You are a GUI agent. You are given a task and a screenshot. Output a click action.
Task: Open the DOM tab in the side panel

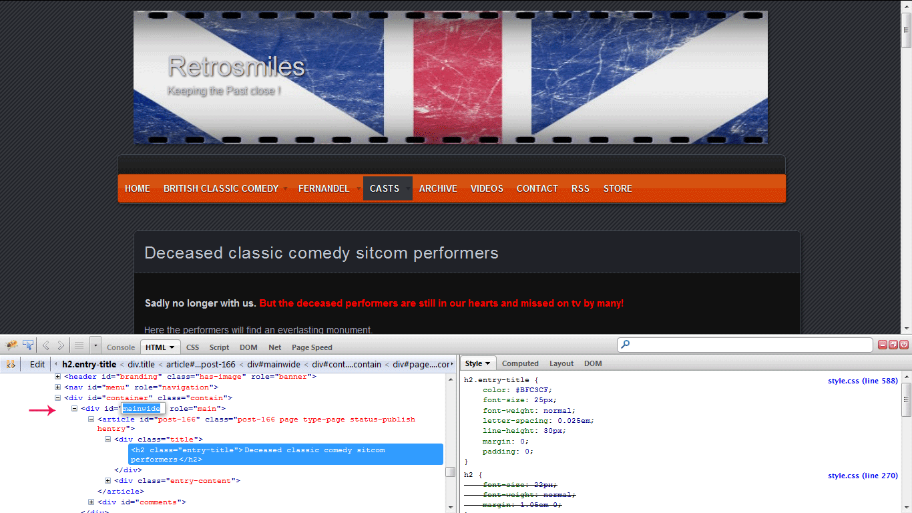[x=593, y=363]
